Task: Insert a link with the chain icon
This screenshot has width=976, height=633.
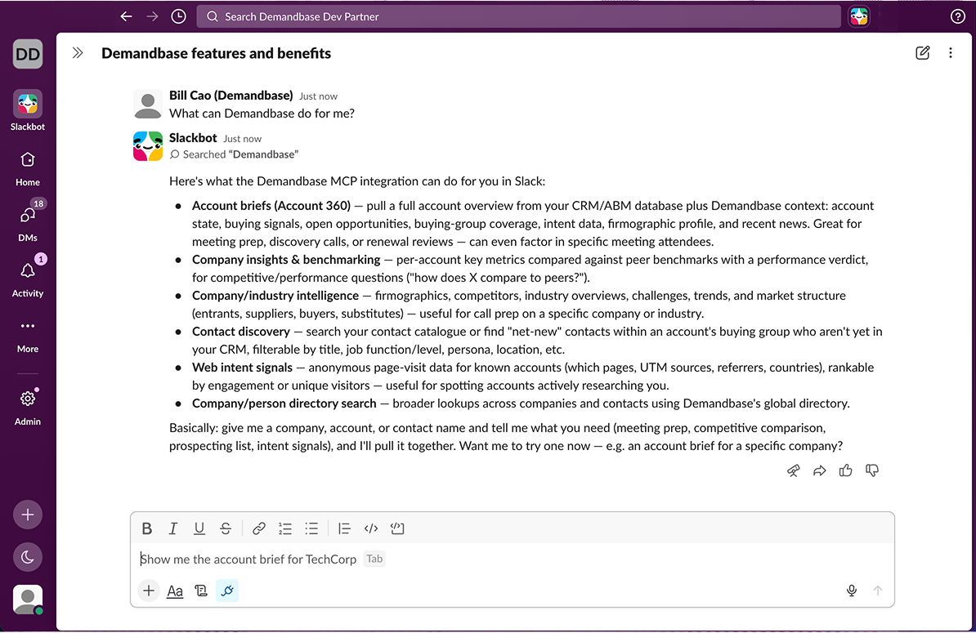Action: coord(259,528)
